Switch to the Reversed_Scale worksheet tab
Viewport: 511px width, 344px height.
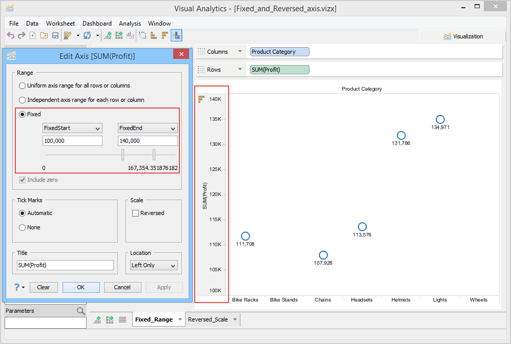click(208, 319)
